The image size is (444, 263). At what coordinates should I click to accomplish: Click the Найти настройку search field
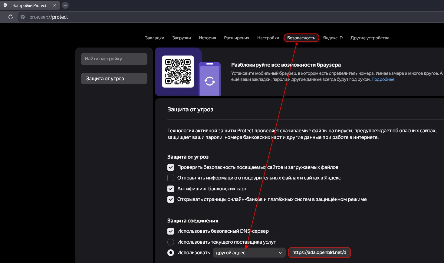point(114,59)
